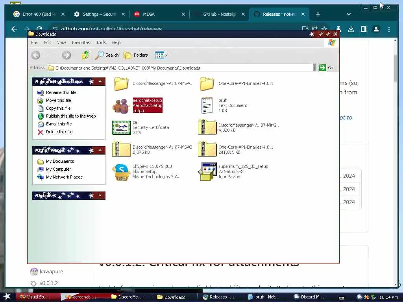Click Copy this file task
The width and height of the screenshot is (403, 302).
click(54, 109)
